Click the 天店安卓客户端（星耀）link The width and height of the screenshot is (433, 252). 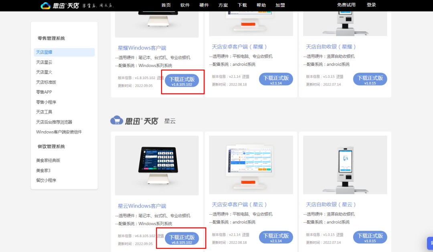239,46
